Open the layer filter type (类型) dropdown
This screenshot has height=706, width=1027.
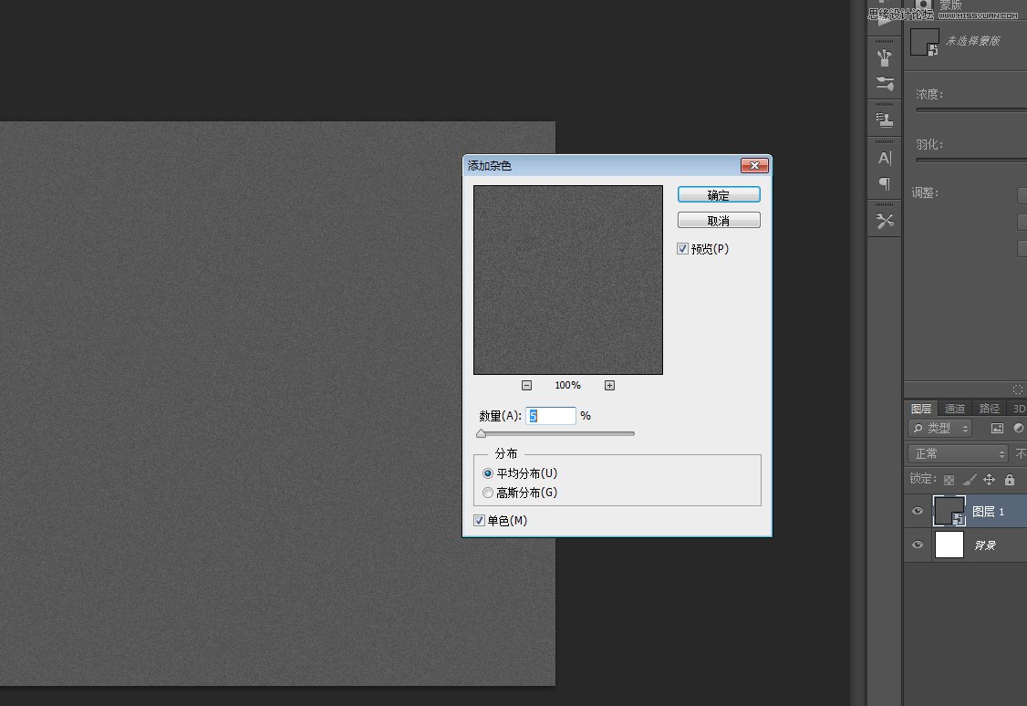coord(939,429)
